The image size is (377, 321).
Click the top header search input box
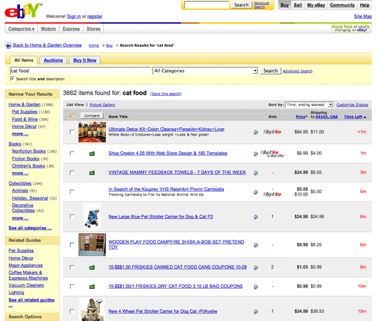[x=207, y=5]
